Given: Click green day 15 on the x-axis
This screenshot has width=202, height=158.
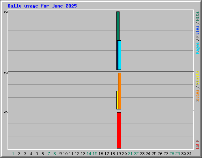Looking at the screenshot, I should 95,154.
